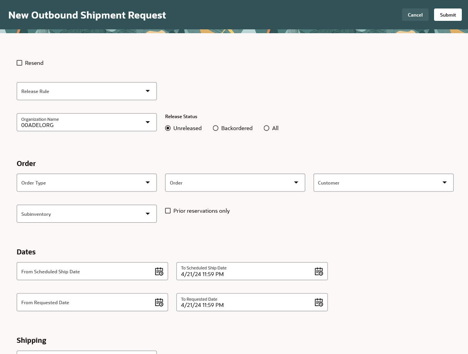The image size is (468, 354).
Task: Click the Submit button
Action: 448,15
